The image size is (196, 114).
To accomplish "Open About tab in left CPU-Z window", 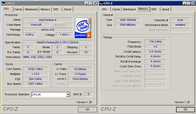I will coord(68,9).
